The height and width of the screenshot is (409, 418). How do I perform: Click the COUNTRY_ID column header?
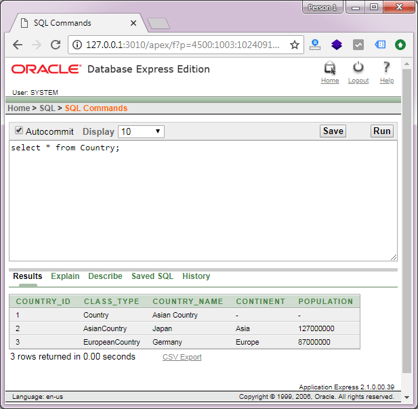(x=43, y=301)
